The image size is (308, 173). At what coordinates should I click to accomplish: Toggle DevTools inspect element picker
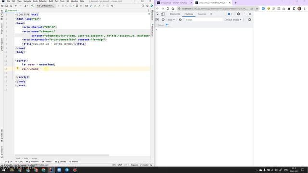157,14
